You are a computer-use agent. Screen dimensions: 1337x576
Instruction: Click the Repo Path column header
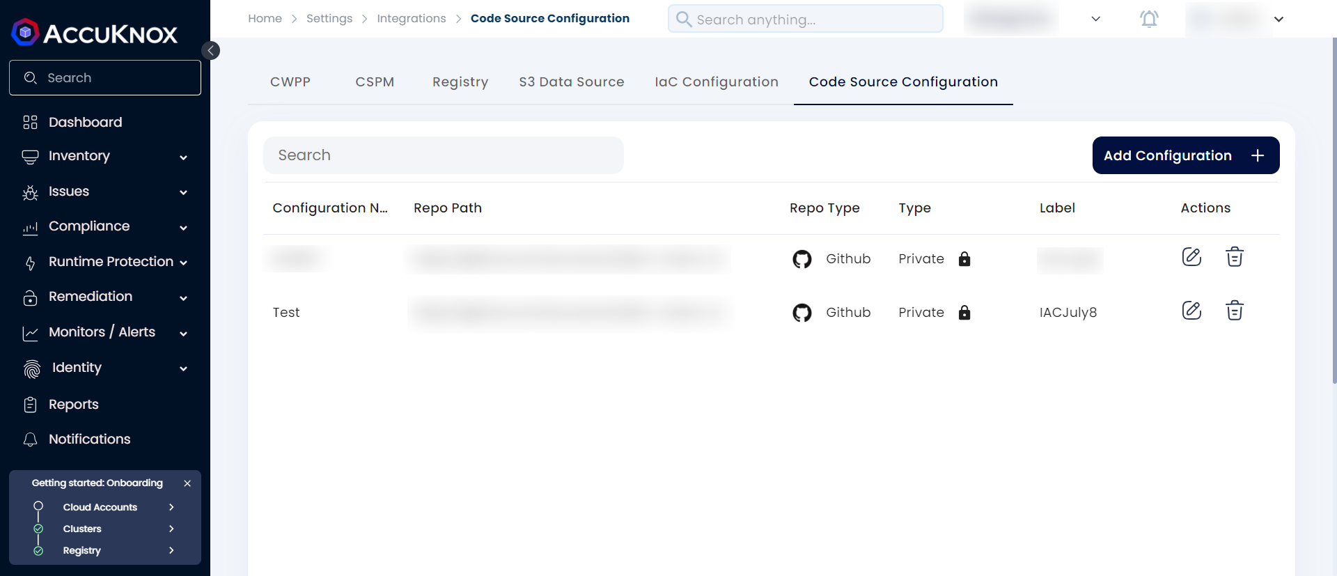pos(448,208)
